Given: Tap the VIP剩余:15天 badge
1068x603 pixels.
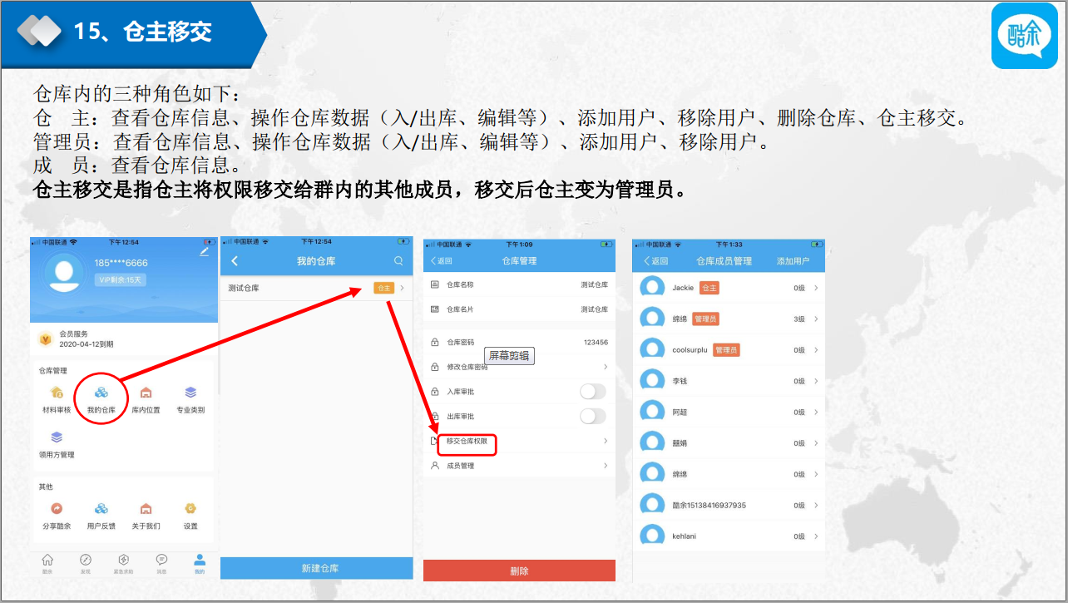Looking at the screenshot, I should point(121,280).
